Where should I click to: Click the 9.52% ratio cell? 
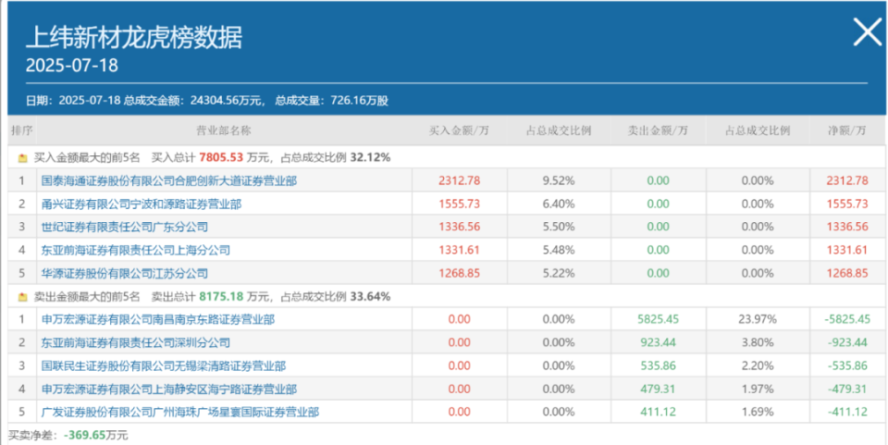[559, 181]
